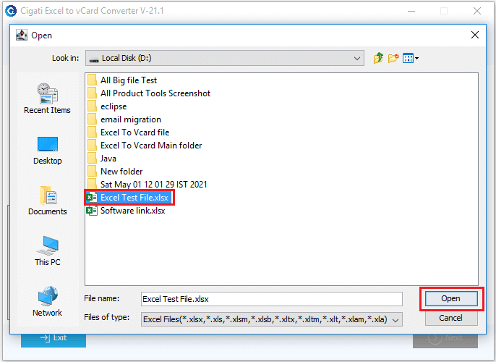The image size is (496, 362).
Task: Click Cigati app logo in title bar
Action: point(11,11)
